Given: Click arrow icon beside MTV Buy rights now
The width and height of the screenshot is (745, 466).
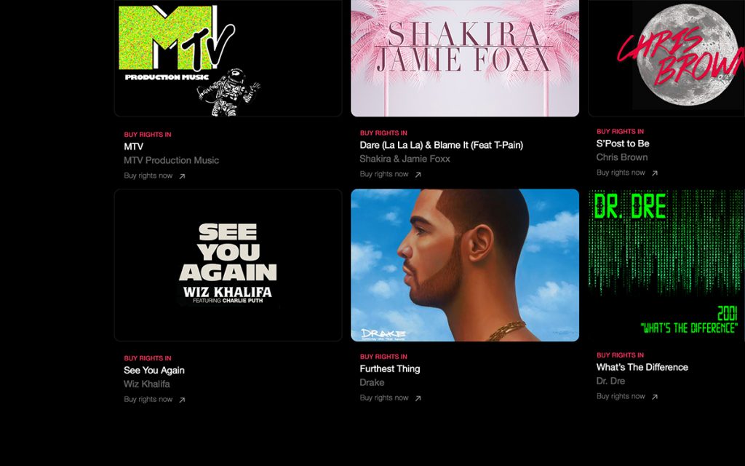Looking at the screenshot, I should click(182, 176).
